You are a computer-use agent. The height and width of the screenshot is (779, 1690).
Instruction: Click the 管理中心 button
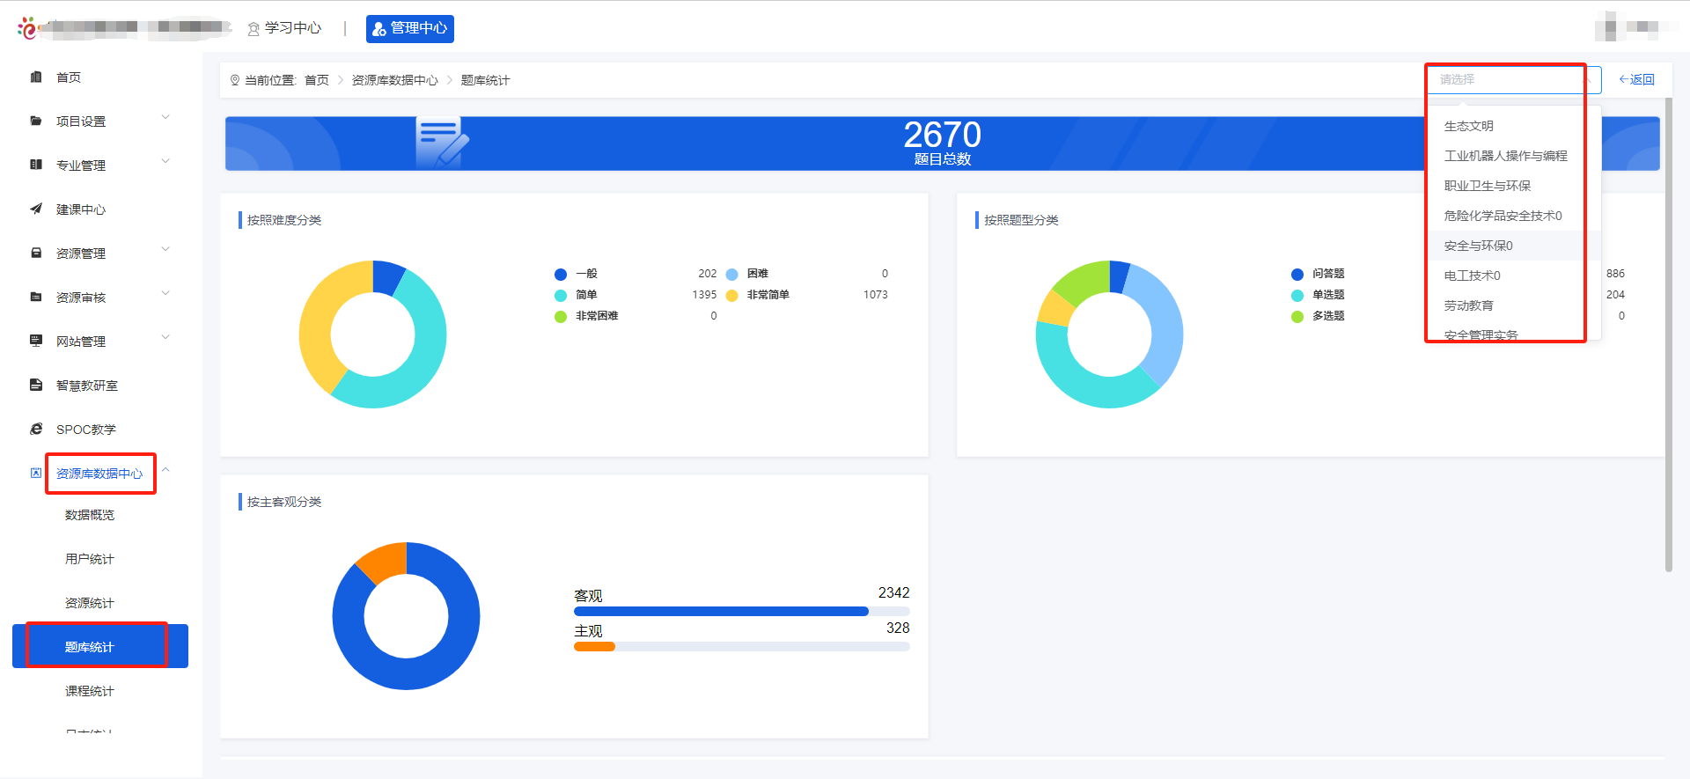410,28
